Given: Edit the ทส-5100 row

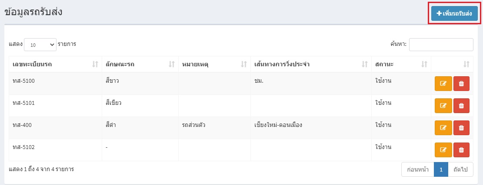Looking at the screenshot, I should click(x=443, y=84).
